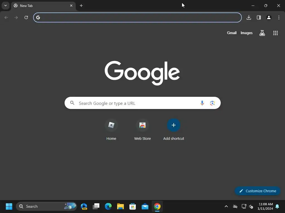Go back with the back arrow

pyautogui.click(x=6, y=17)
